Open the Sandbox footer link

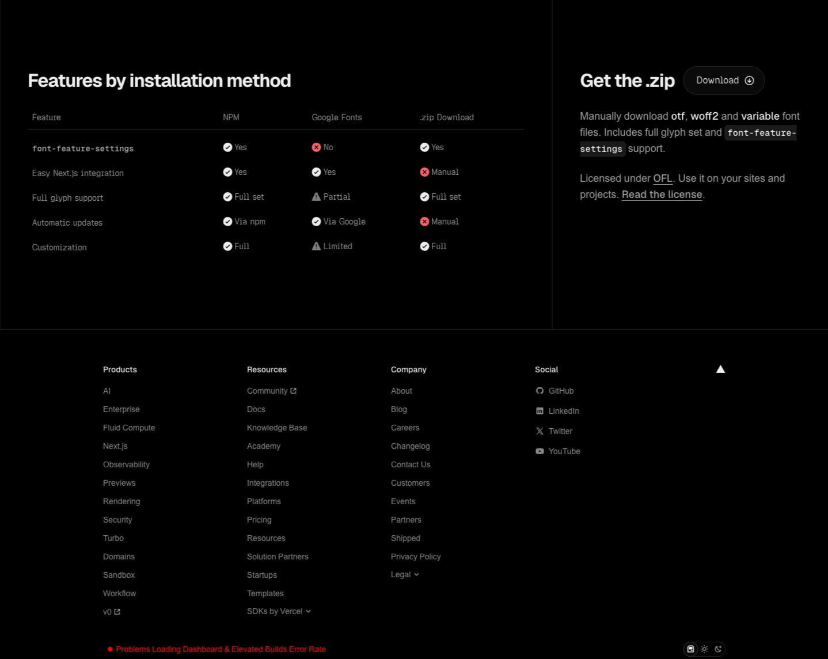pyautogui.click(x=119, y=575)
